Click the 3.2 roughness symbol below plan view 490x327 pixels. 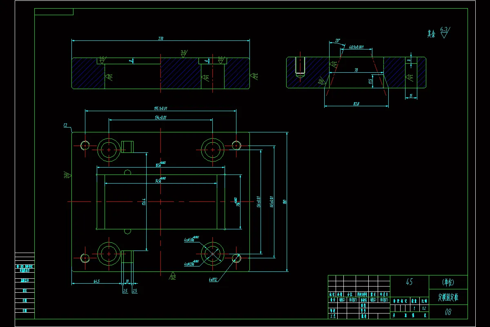click(x=173, y=275)
